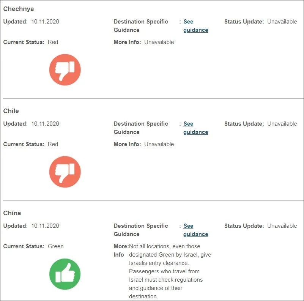The height and width of the screenshot is (301, 304).
Task: Click Chechnya's red thumbs-down icon
Action: tap(65, 70)
